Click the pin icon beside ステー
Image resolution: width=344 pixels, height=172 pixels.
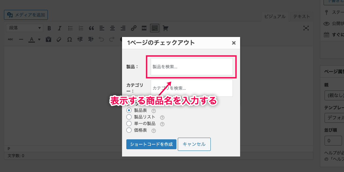pyautogui.click(x=327, y=13)
